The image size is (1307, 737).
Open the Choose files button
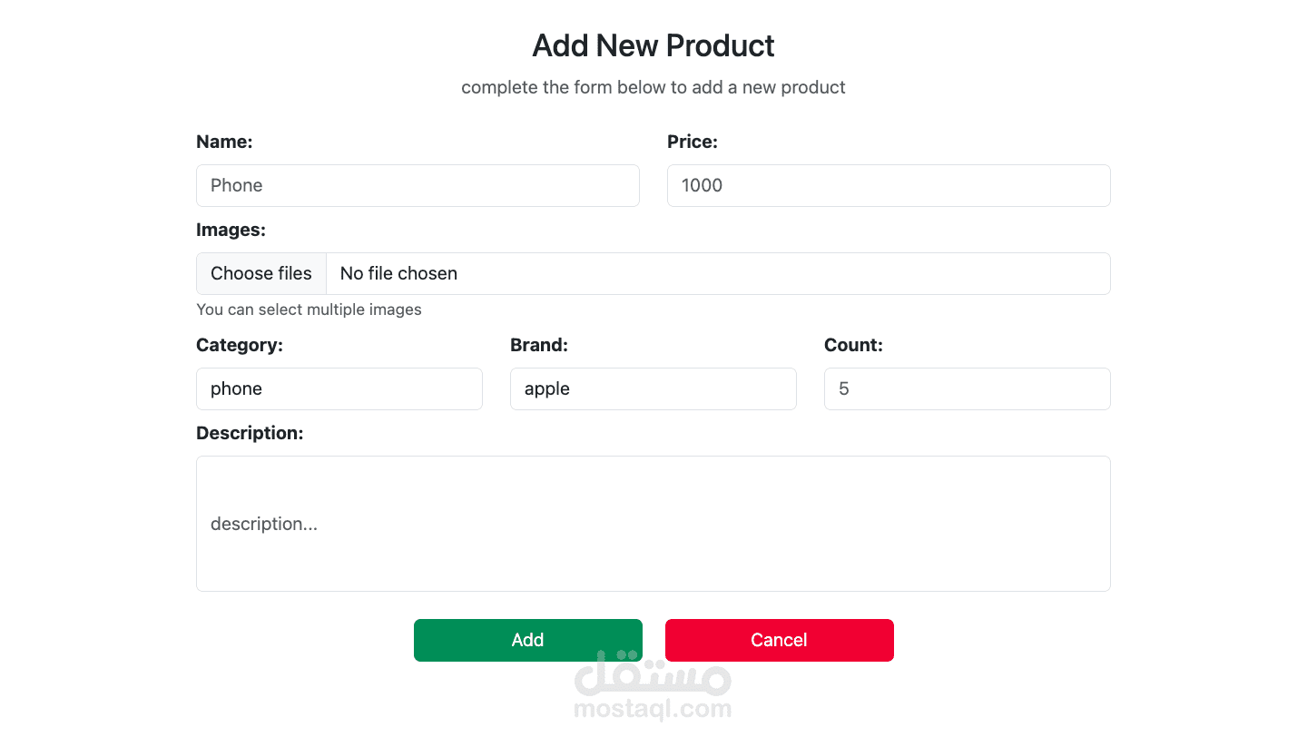[x=261, y=273]
